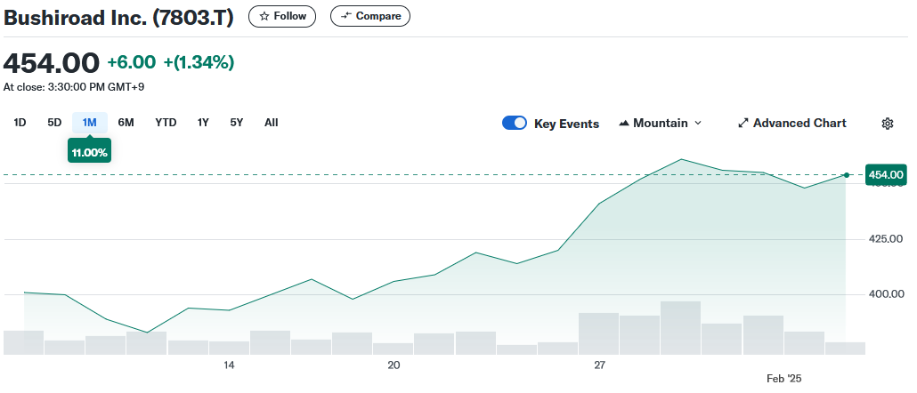Expand the Mountain dropdown chevron
This screenshot has height=393, width=917.
click(x=698, y=124)
